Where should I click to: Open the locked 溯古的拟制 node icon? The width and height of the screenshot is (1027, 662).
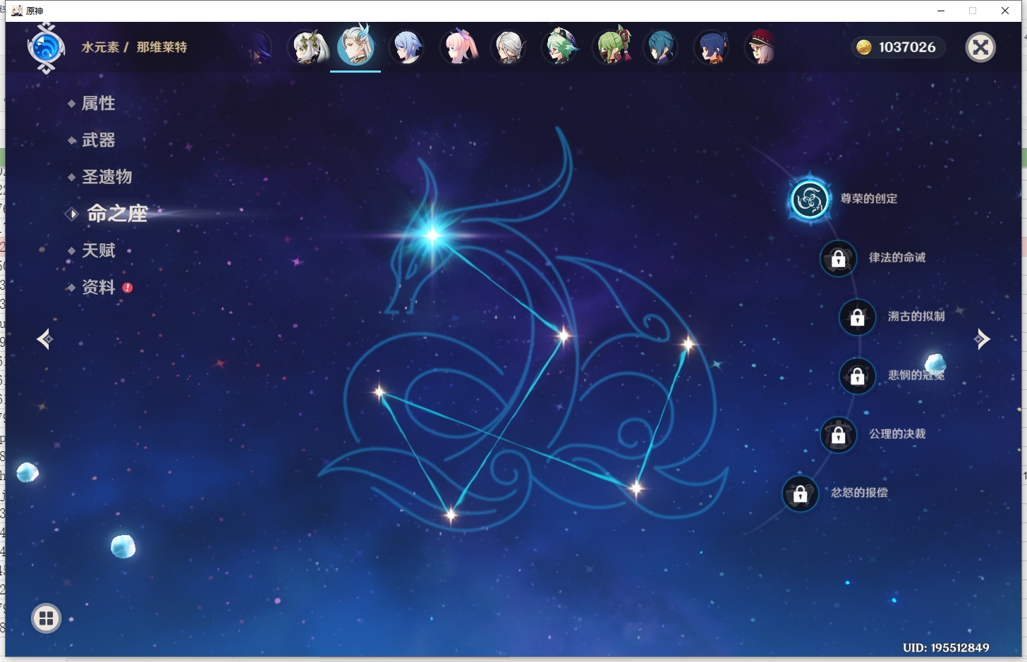858,317
